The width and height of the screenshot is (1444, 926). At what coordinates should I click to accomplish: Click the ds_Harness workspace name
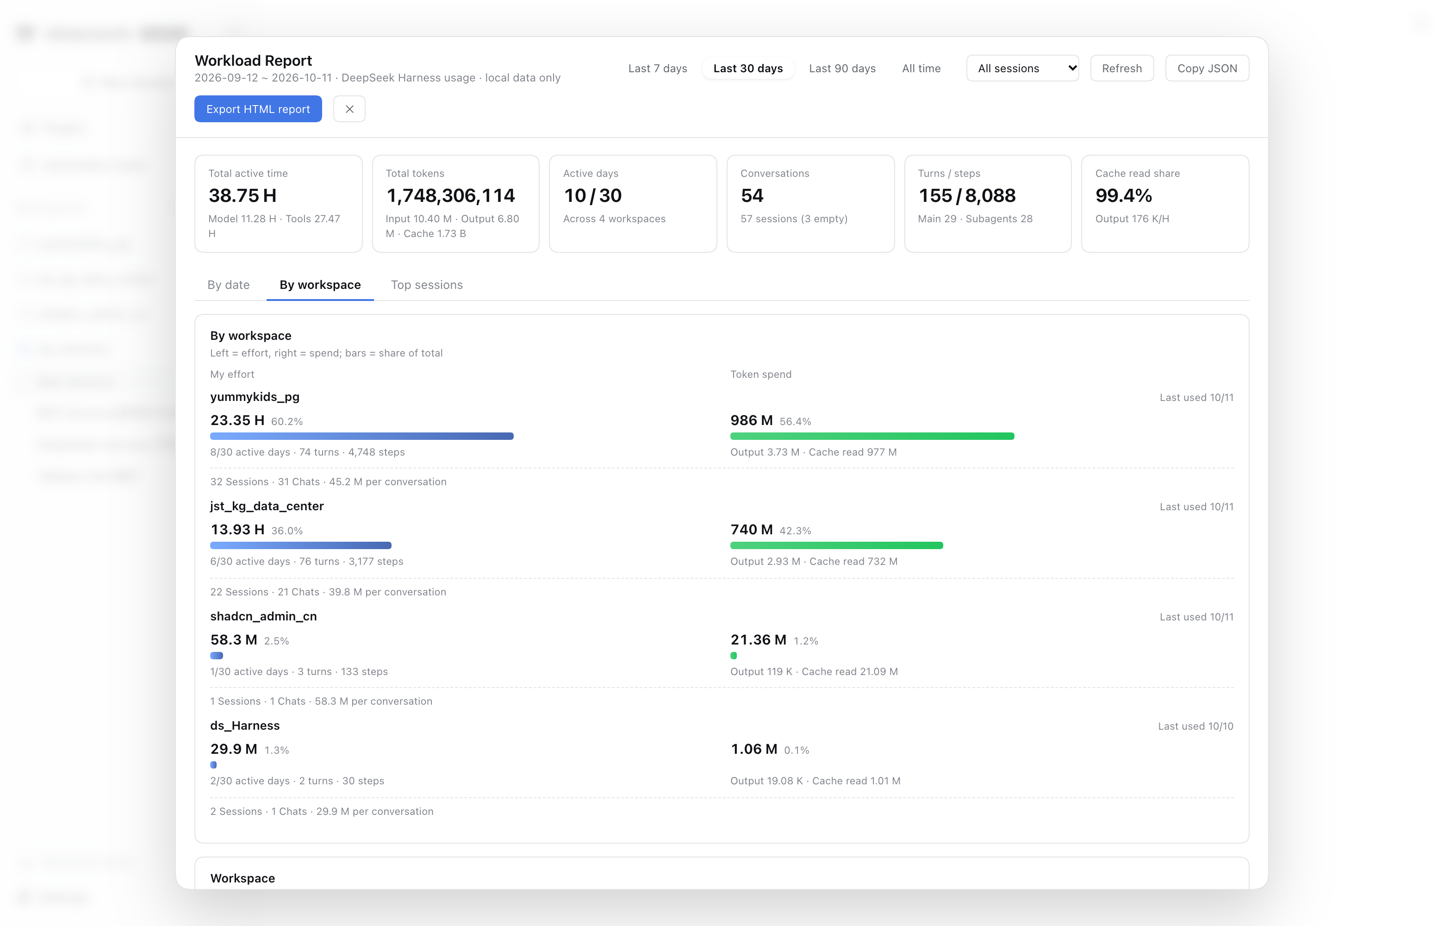coord(244,726)
